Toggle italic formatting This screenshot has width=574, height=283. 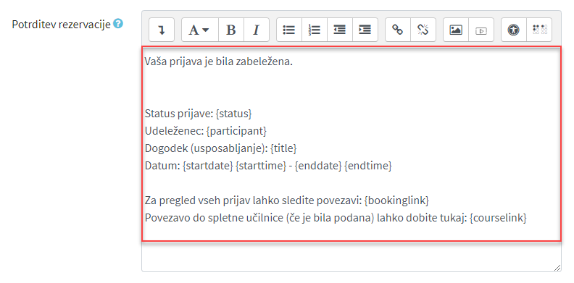257,30
